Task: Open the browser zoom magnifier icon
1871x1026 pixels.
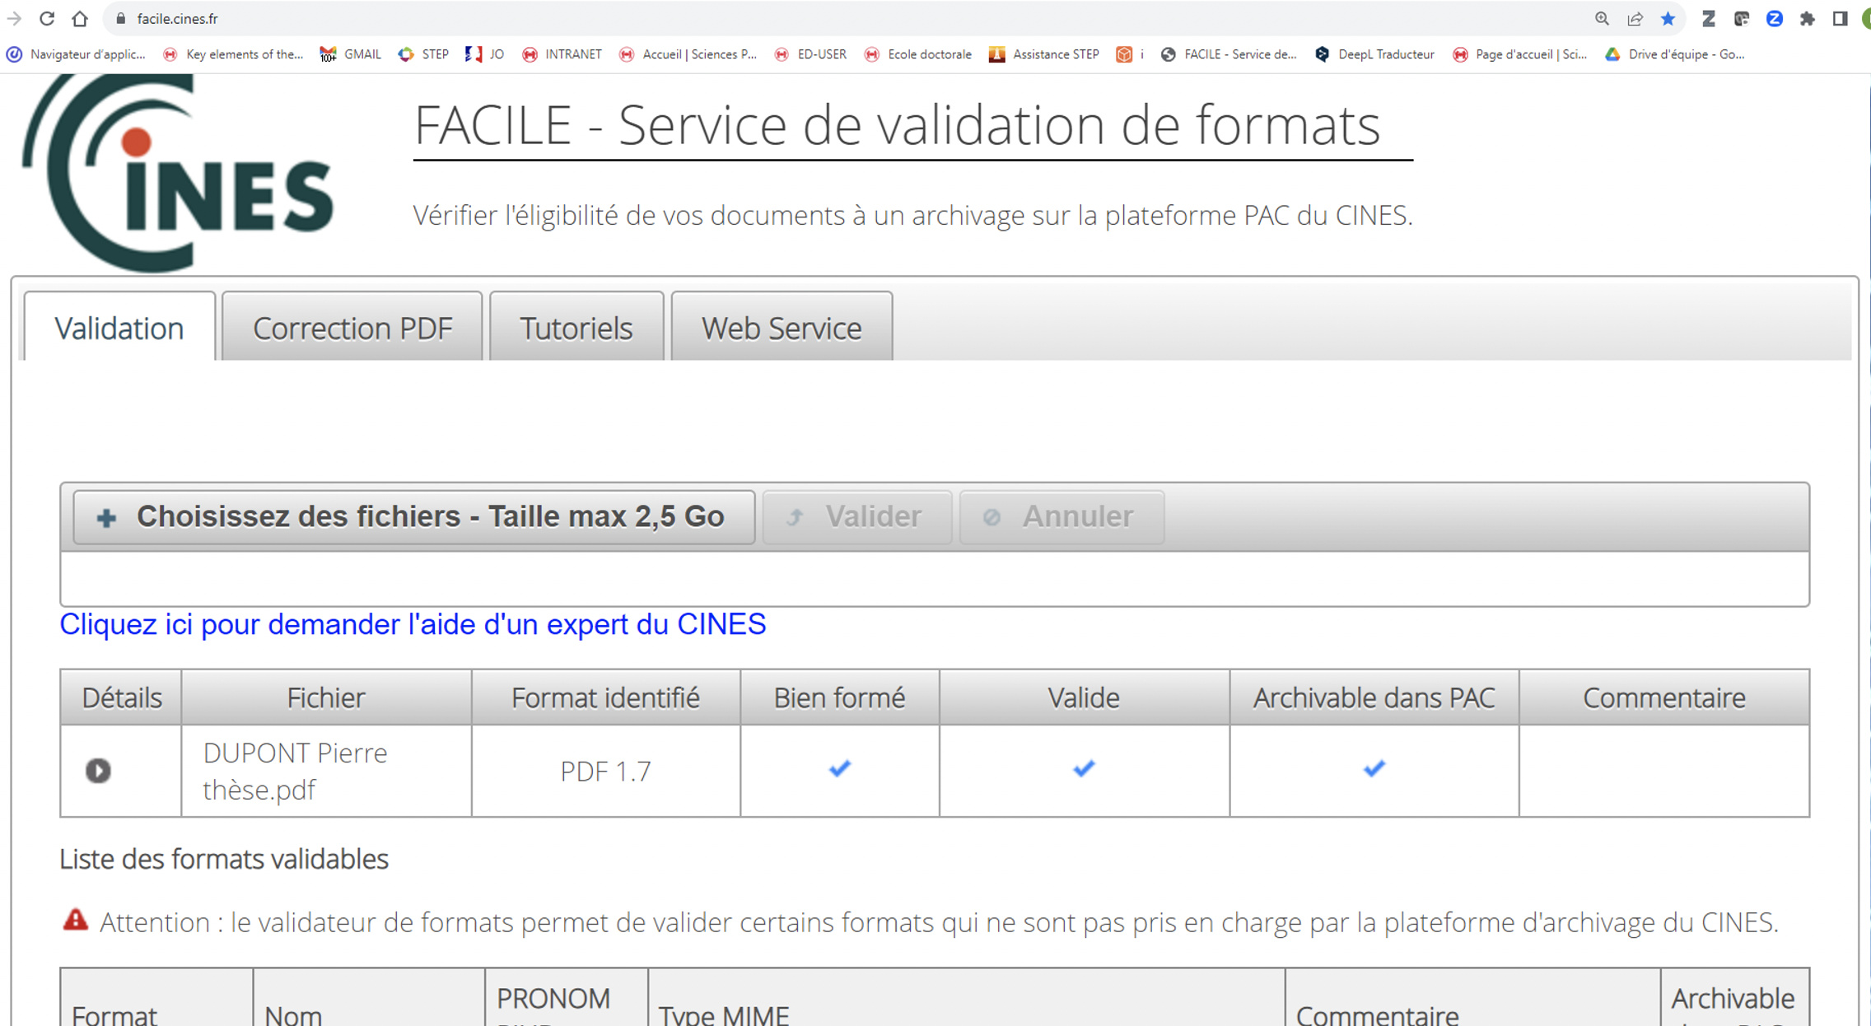Action: pos(1602,18)
